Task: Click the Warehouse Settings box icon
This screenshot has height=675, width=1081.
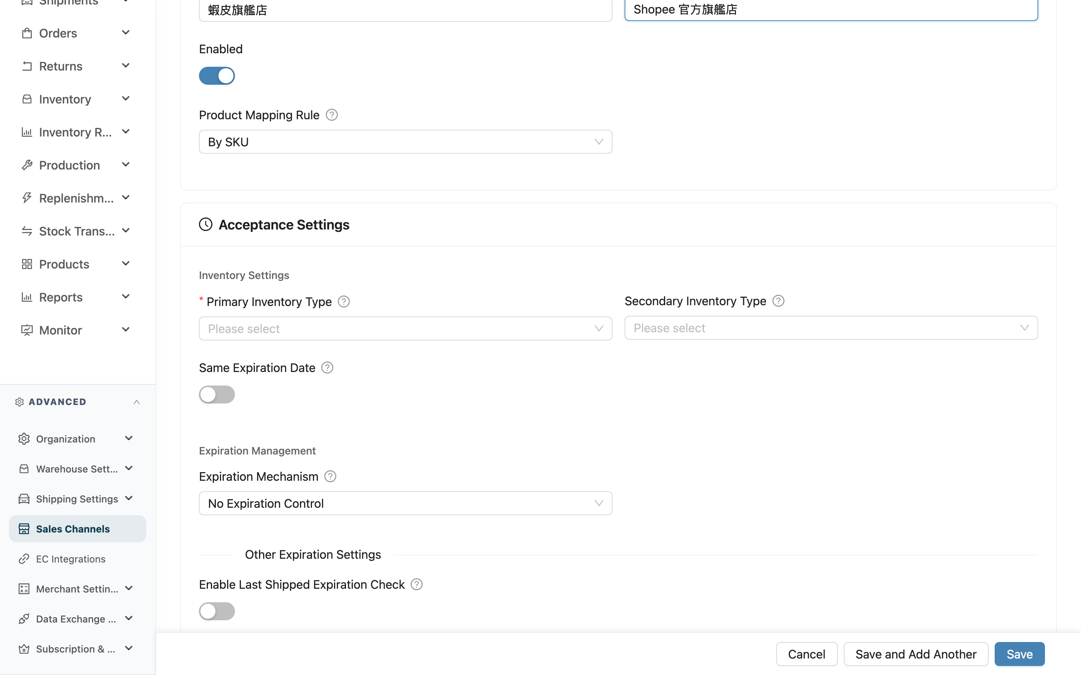Action: [24, 469]
